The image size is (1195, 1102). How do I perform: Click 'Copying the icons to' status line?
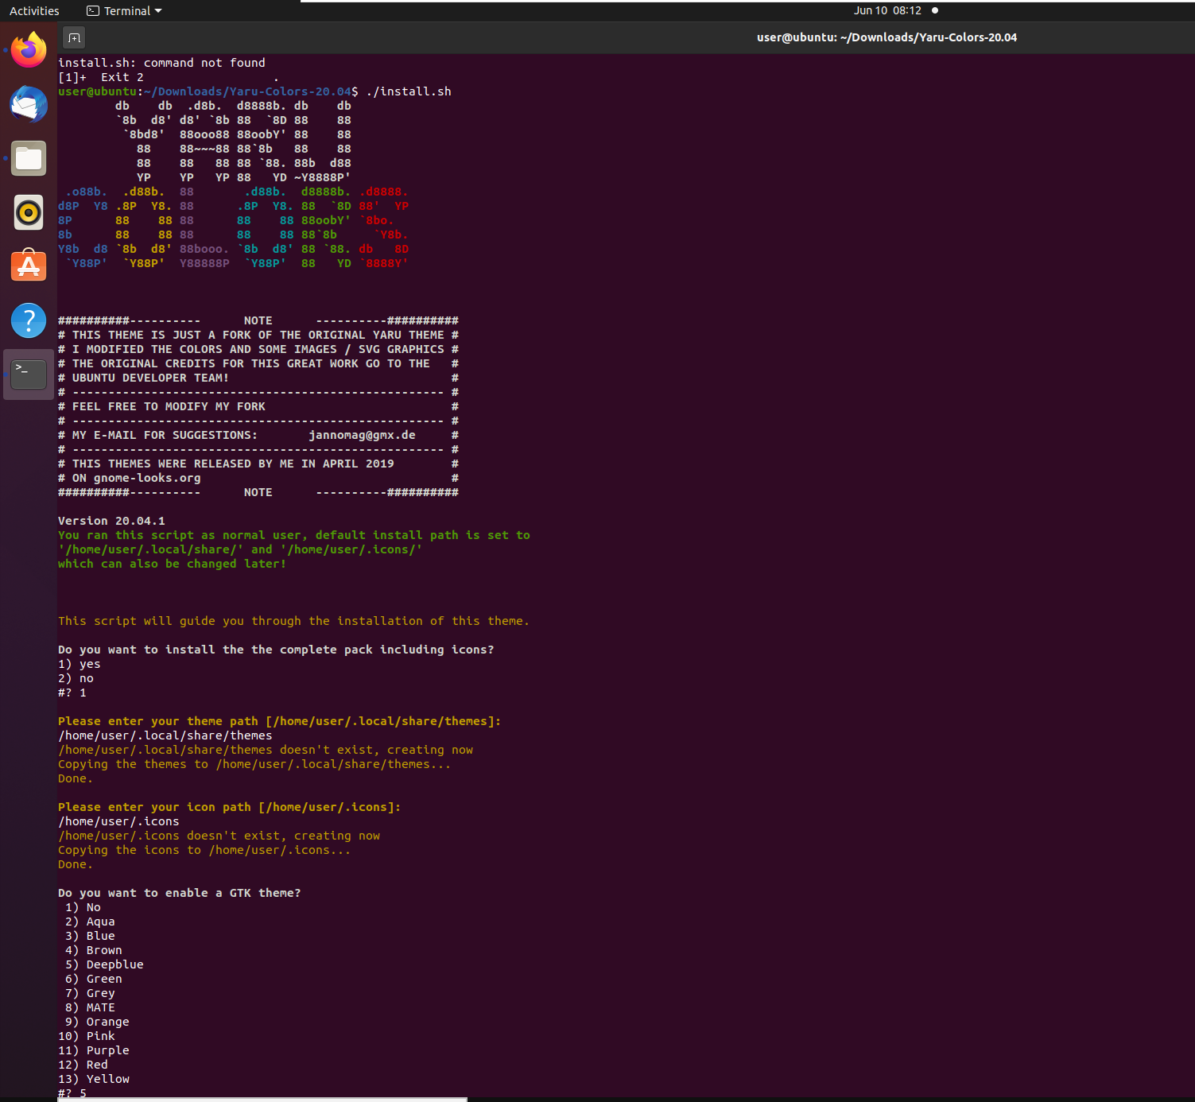tap(204, 850)
